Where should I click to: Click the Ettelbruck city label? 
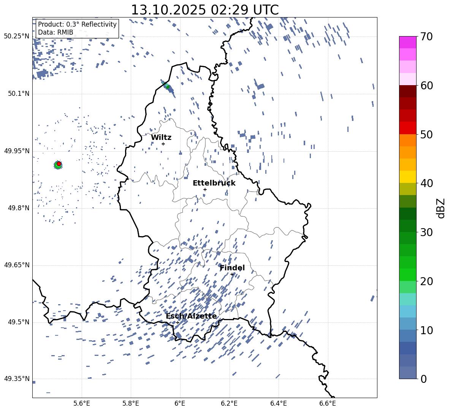tap(214, 183)
